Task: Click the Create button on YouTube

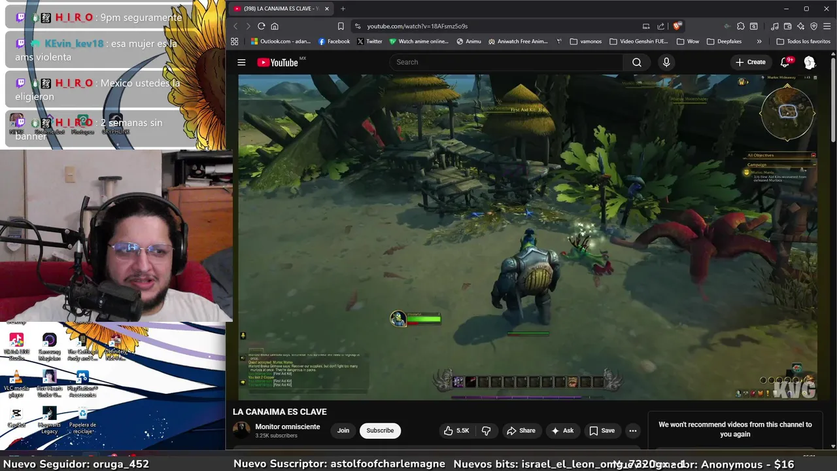Action: 750,62
